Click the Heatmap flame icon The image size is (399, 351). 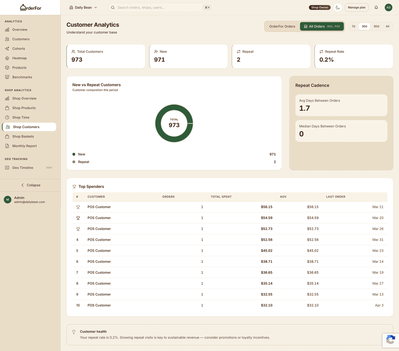7,58
